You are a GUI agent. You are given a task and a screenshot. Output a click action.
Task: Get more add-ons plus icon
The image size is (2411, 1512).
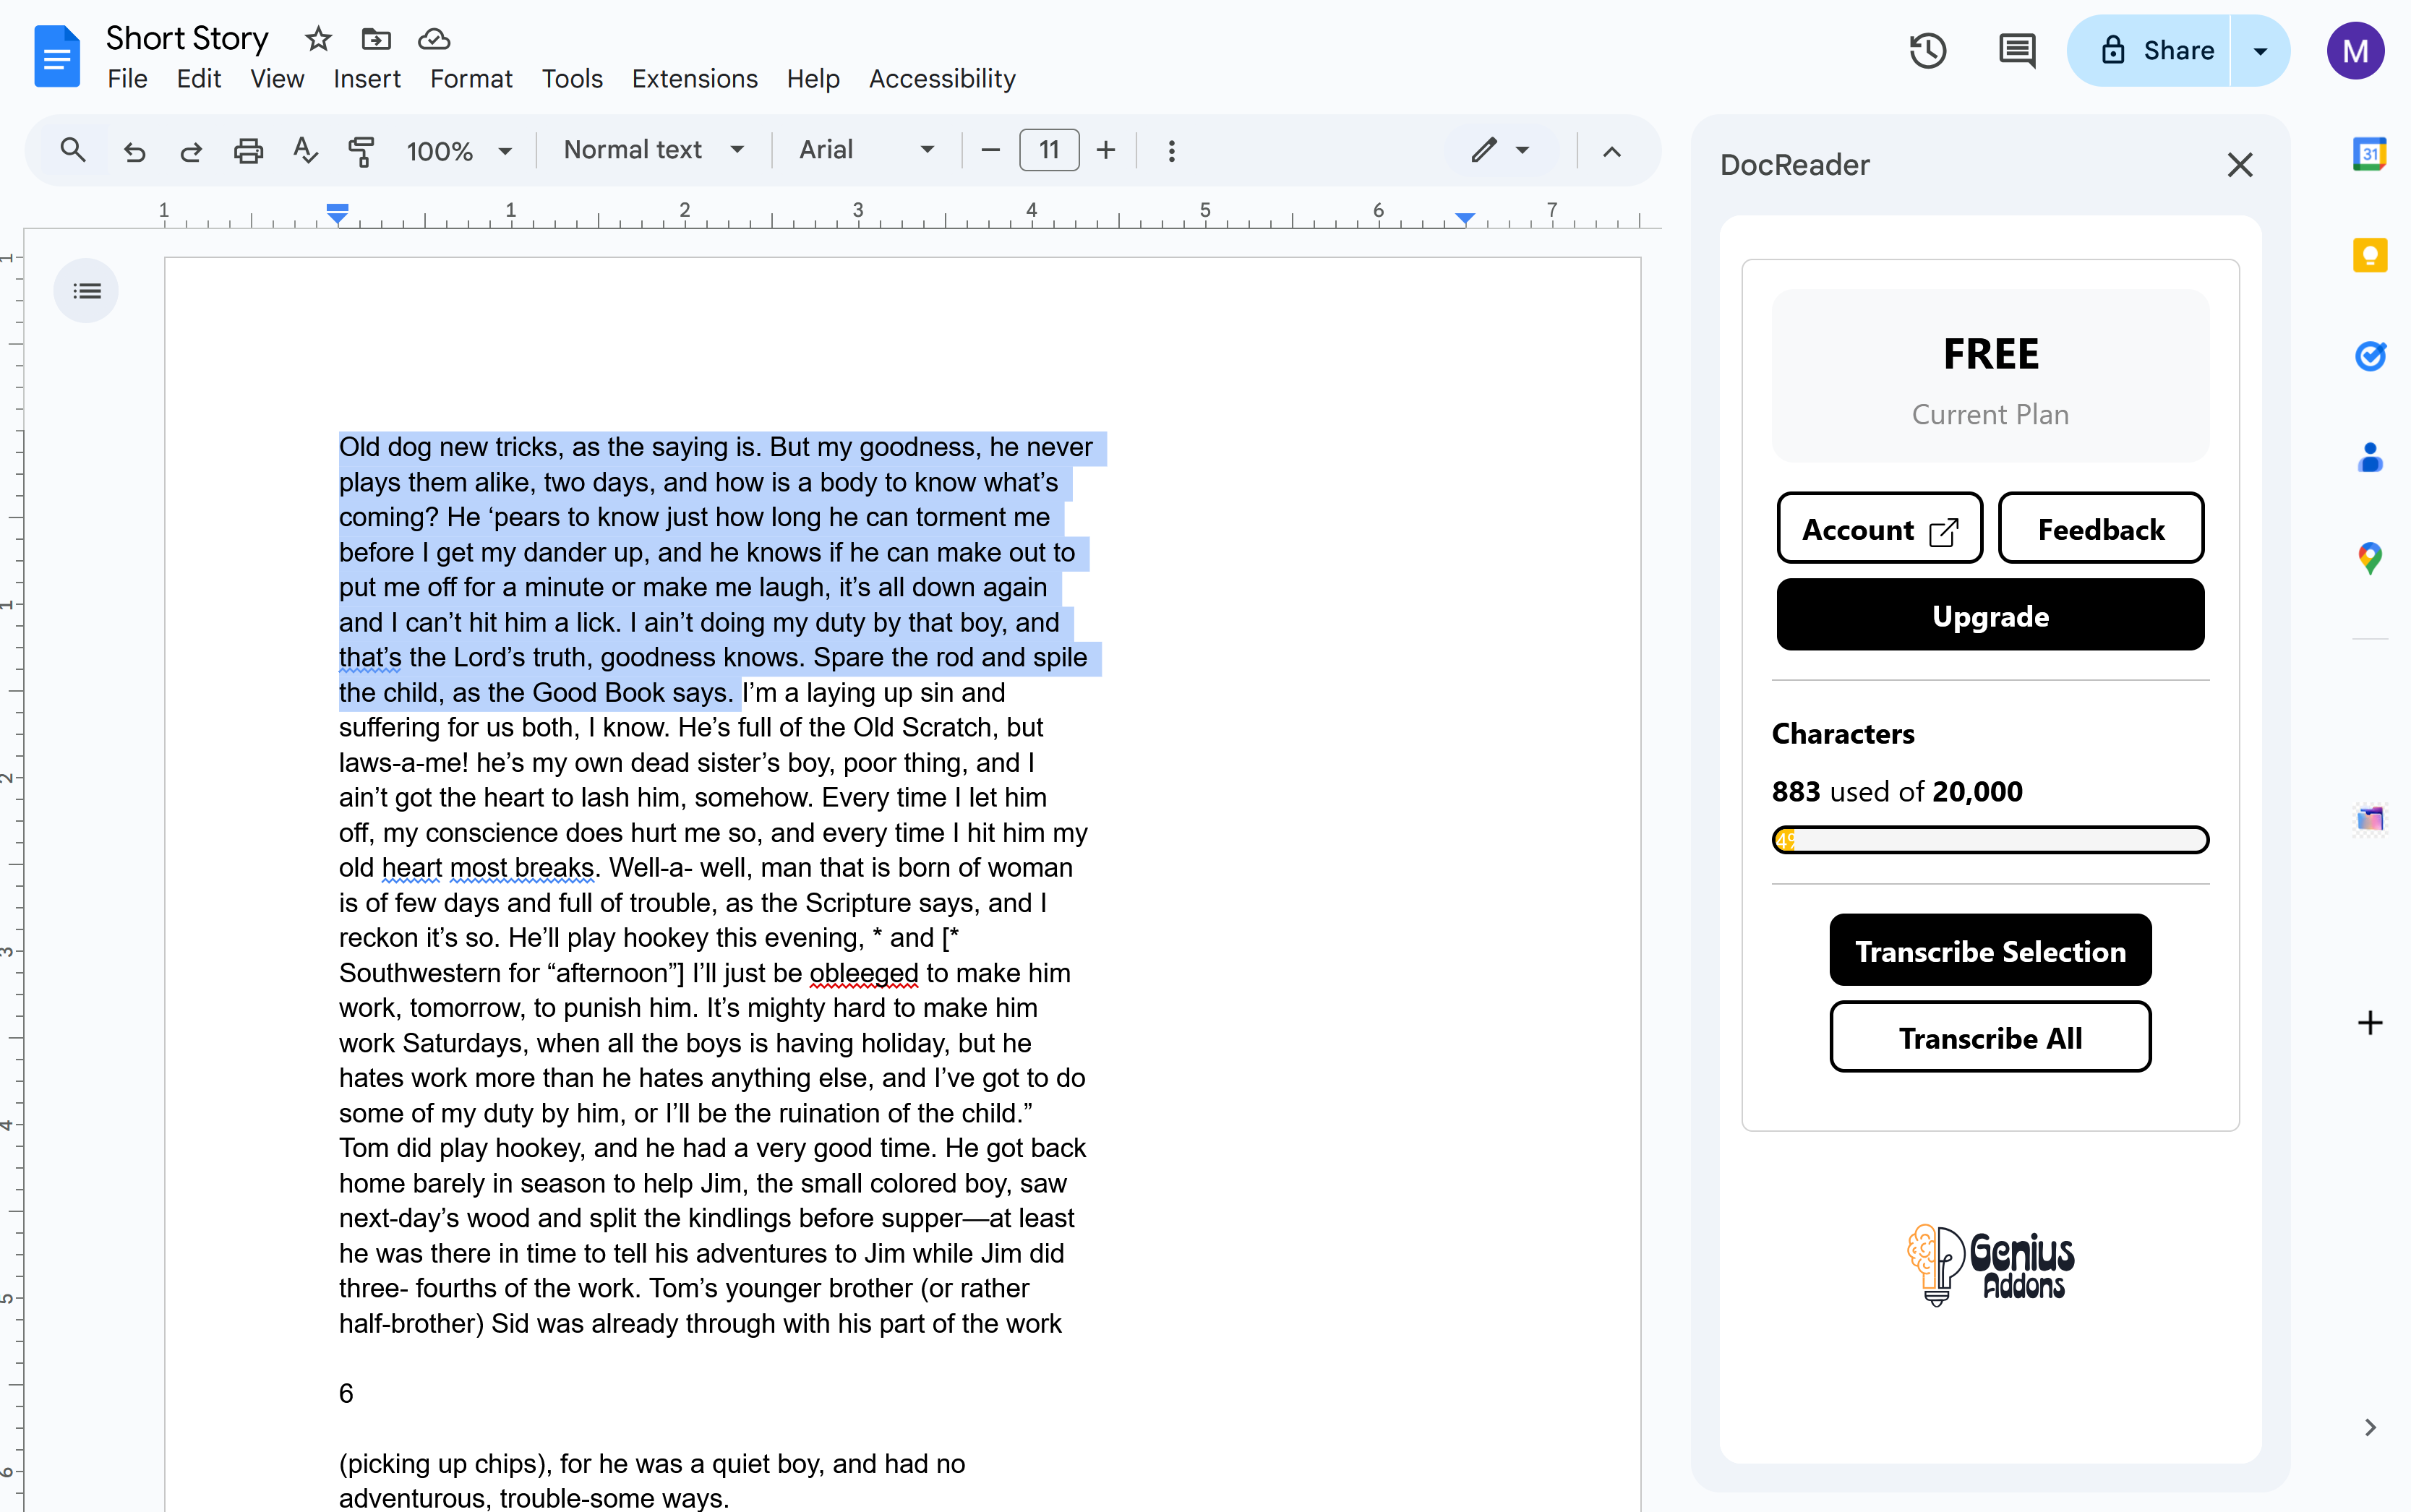tap(2369, 1022)
